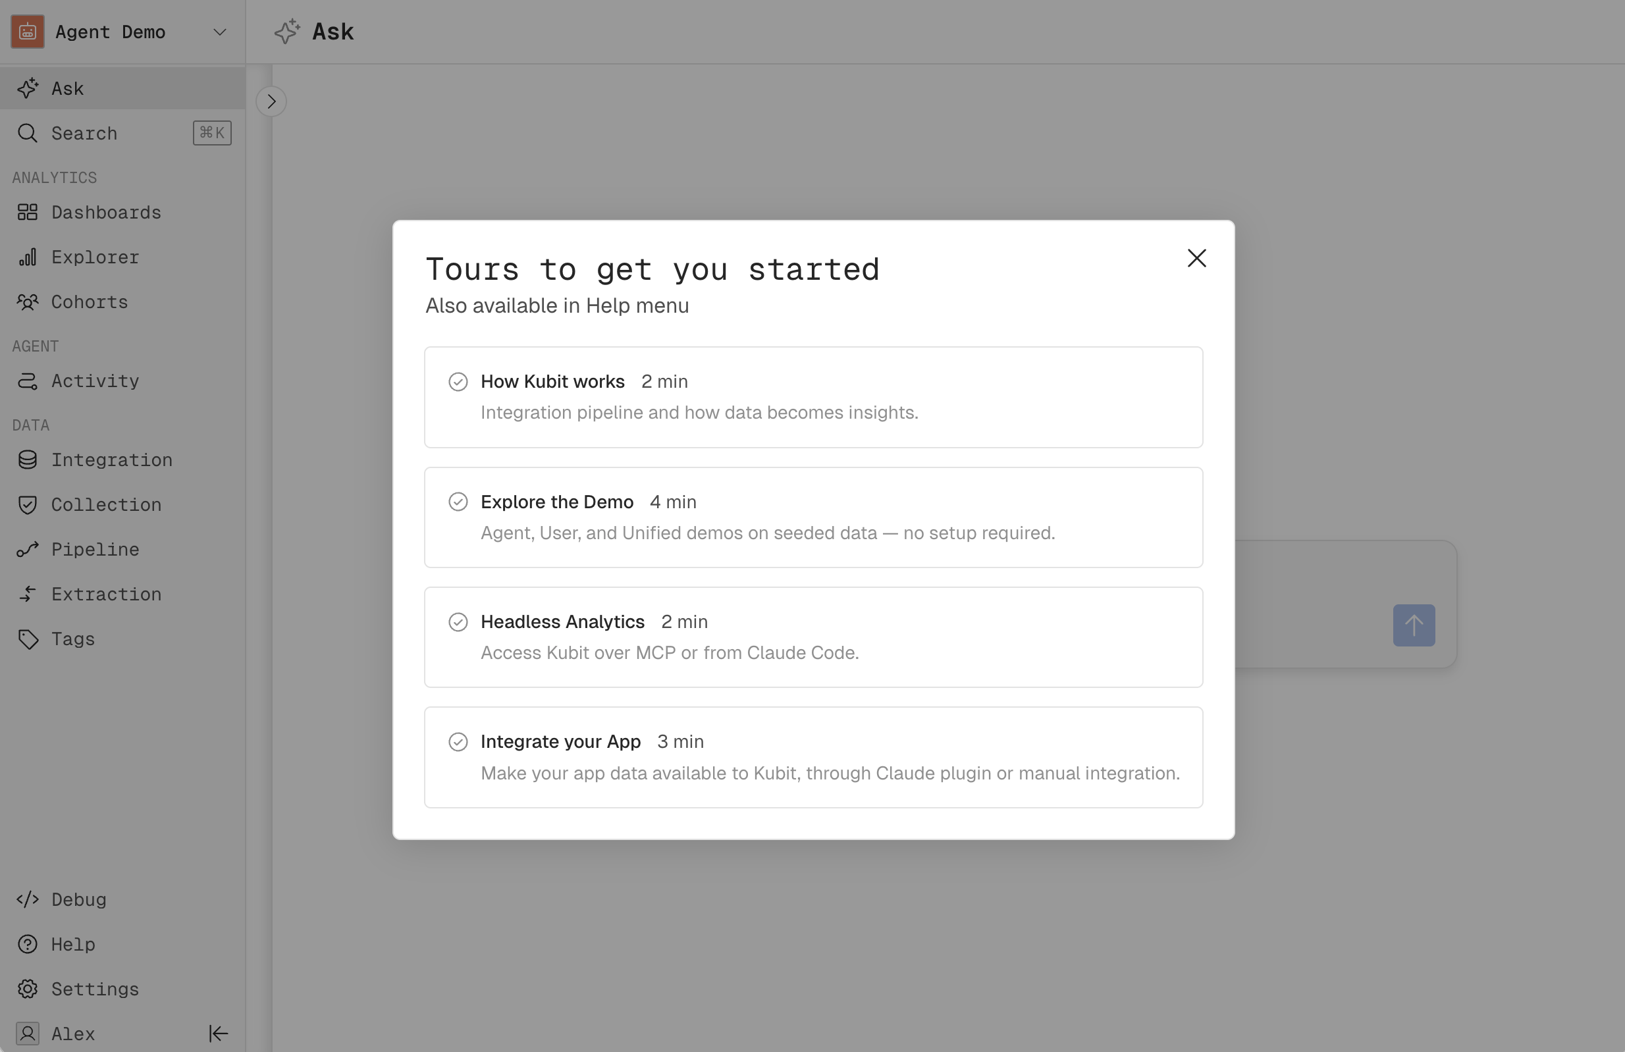Open the Settings gear icon
The width and height of the screenshot is (1625, 1052).
pyautogui.click(x=27, y=989)
